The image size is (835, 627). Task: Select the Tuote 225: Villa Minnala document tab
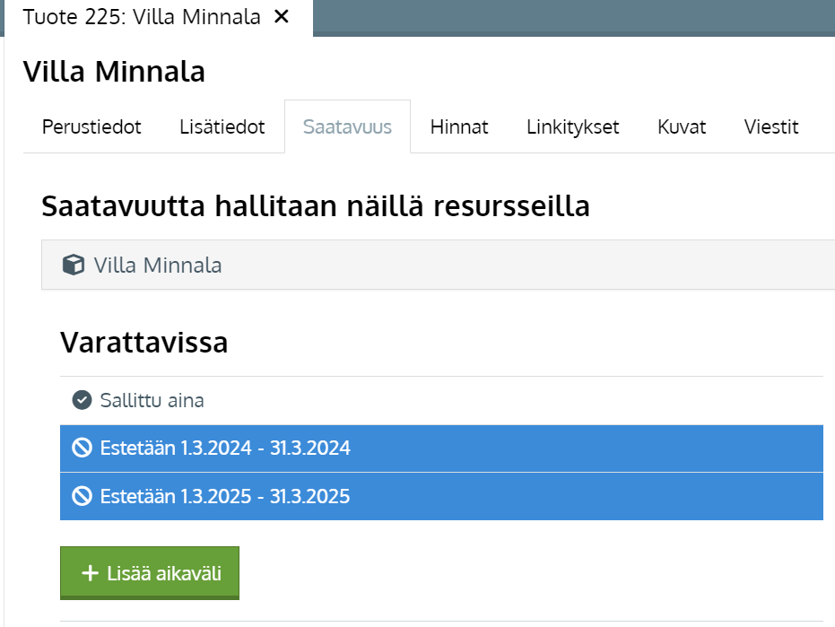(142, 17)
